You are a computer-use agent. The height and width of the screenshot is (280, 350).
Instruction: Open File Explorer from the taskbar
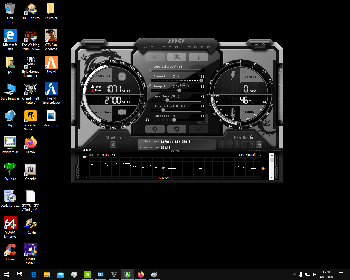click(47, 275)
